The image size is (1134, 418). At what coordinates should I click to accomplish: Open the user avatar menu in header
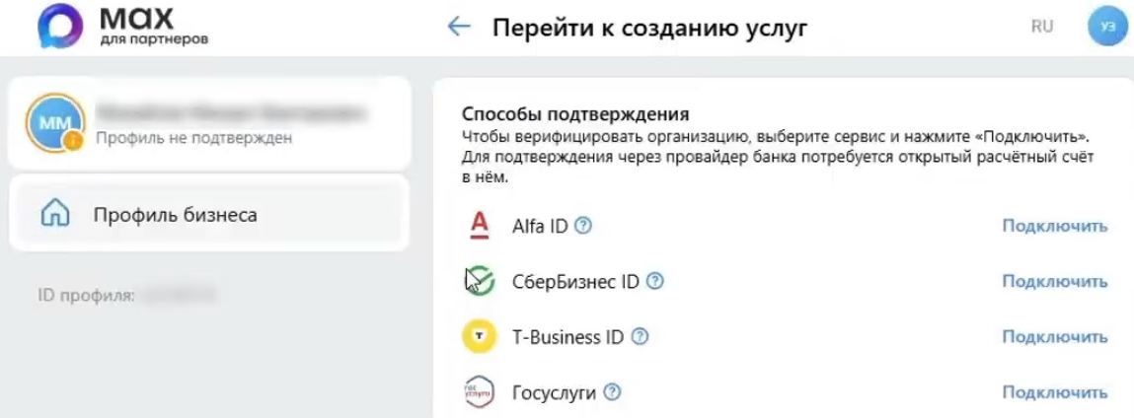point(1108,27)
